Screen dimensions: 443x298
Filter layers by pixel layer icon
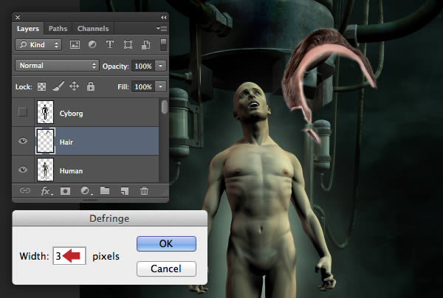pos(75,44)
